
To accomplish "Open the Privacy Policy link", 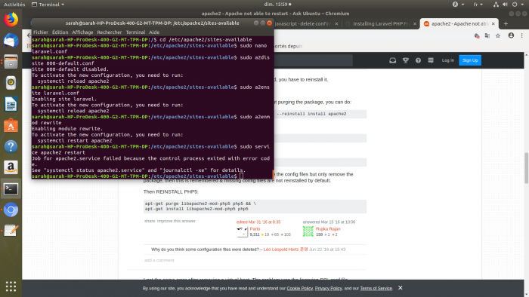I will [x=328, y=288].
